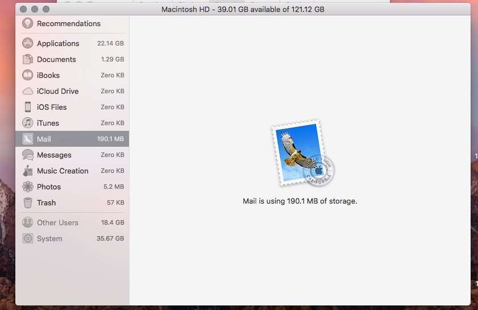Click the 57 KB Trash size
478x310 pixels.
115,202
